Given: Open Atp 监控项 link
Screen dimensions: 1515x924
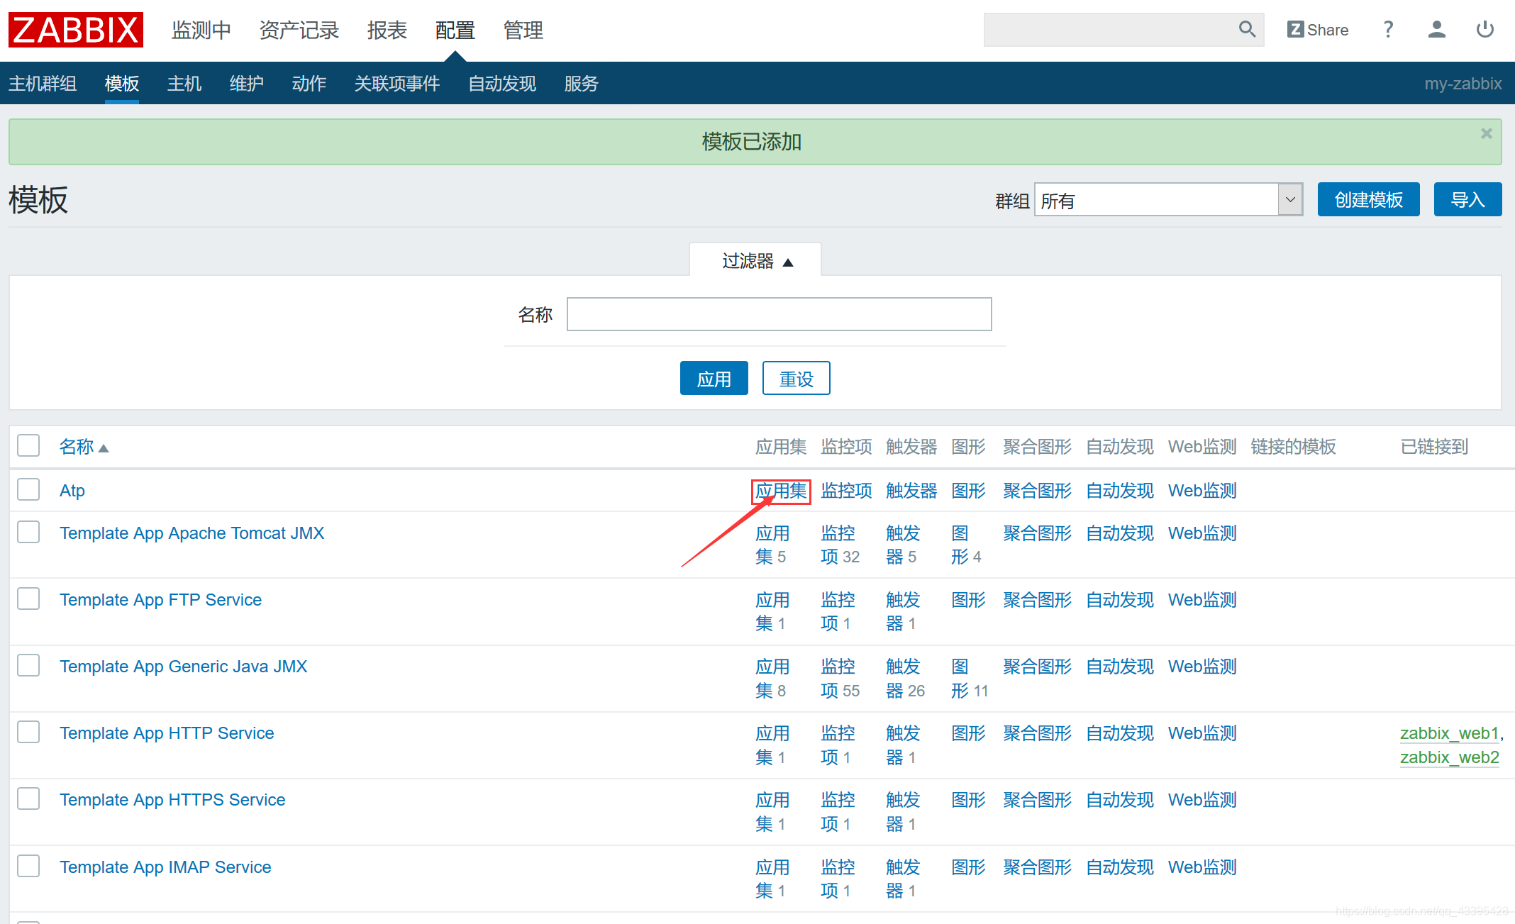Looking at the screenshot, I should pos(846,491).
